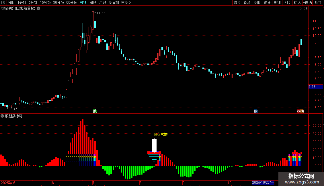Screen dimensions: 324x186
Task: Add stock via +自选 button
Action: [x=307, y=3]
